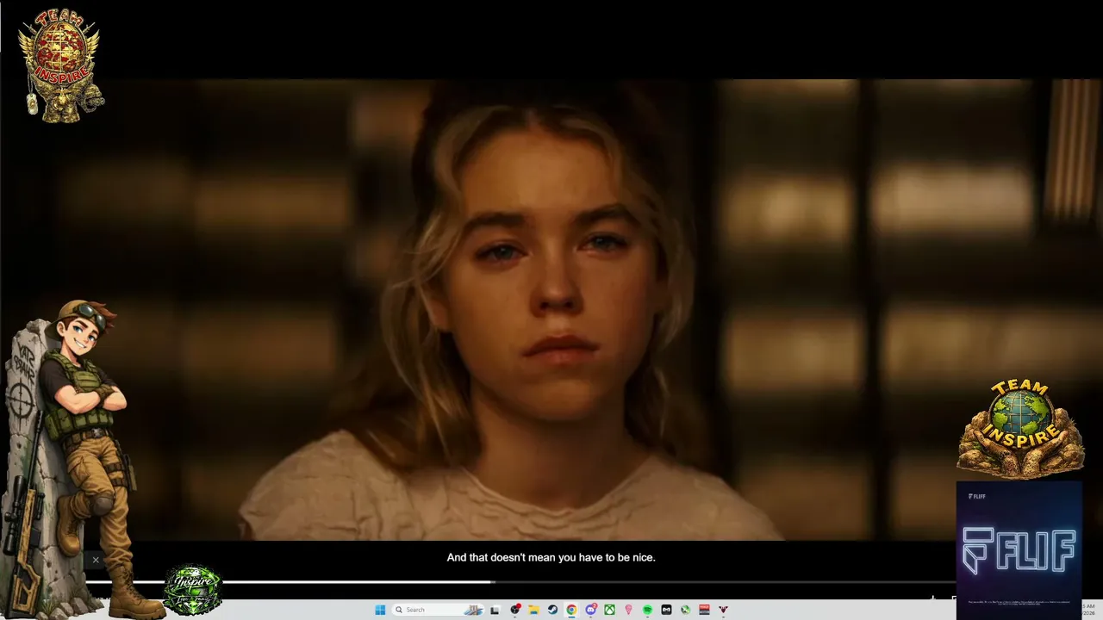Open the dark red V-shaped taskbar app

723,610
